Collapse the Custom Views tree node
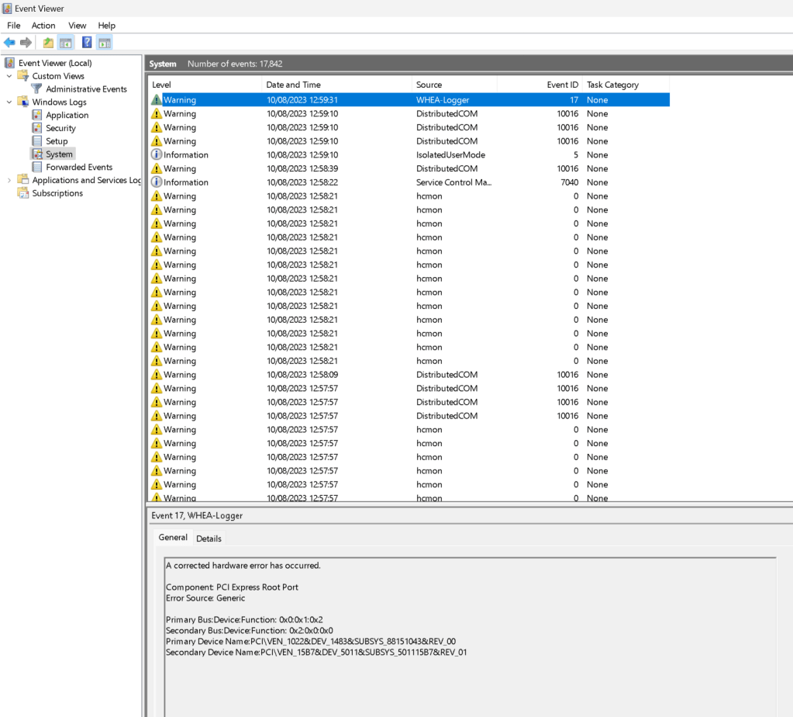Screen dimensions: 793x717 click(x=9, y=76)
